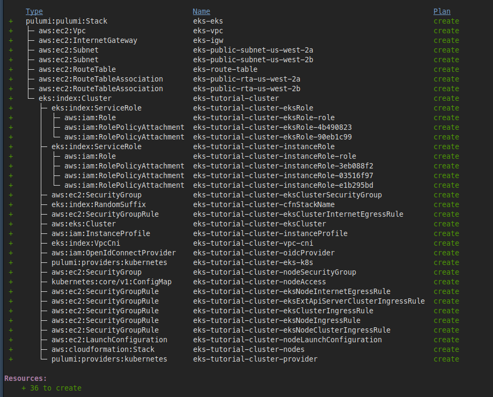Click create plan for eks-eks stack
493x397 pixels.
pyautogui.click(x=446, y=21)
